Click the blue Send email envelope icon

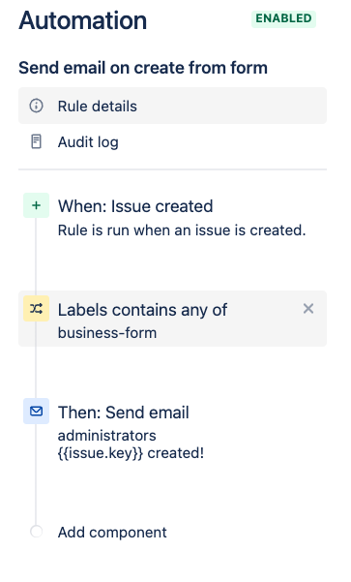point(36,412)
